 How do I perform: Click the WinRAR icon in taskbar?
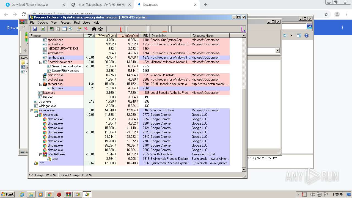(68, 194)
